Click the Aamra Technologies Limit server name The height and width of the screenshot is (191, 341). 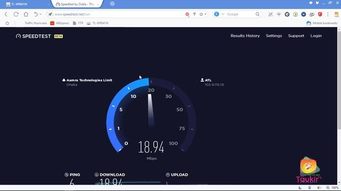click(89, 80)
